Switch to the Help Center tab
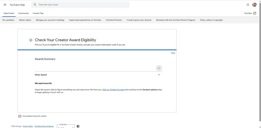The width and height of the screenshot is (261, 128). [x=9, y=13]
